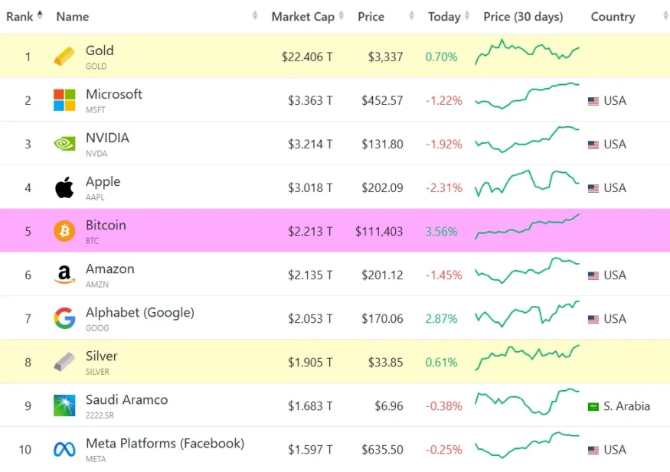Open the Bitcoin asset page
This screenshot has width=670, height=472.
coord(106,225)
